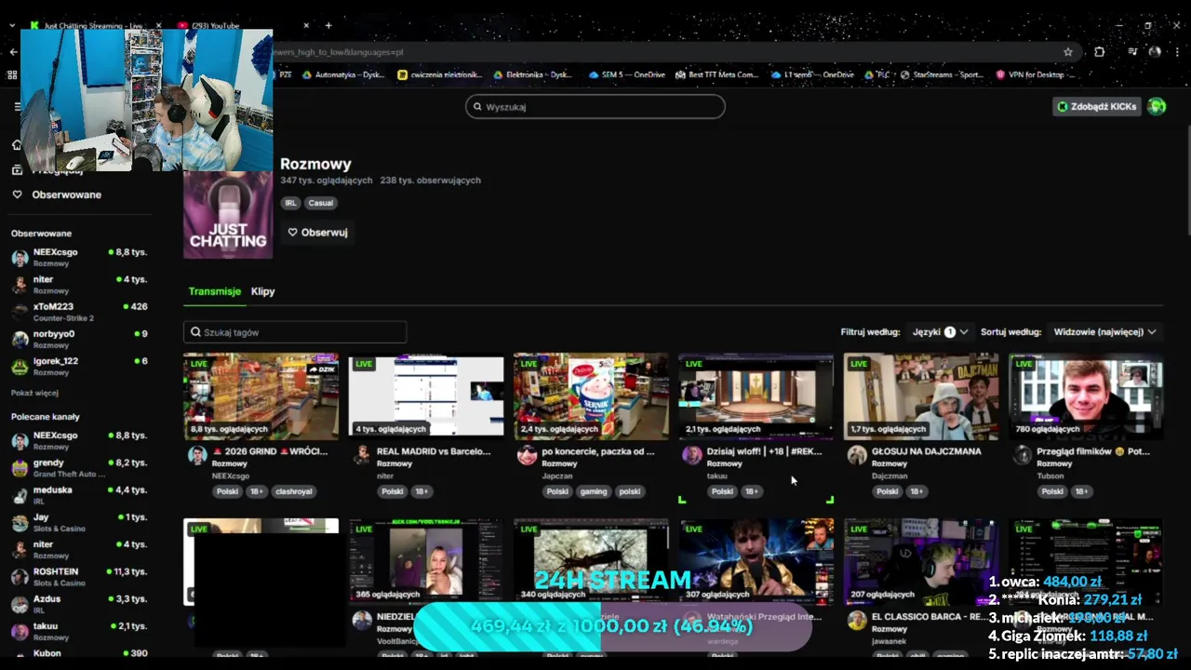Viewport: 1191px width, 670px height.
Task: Bookmark page with the star icon
Action: (x=1068, y=52)
